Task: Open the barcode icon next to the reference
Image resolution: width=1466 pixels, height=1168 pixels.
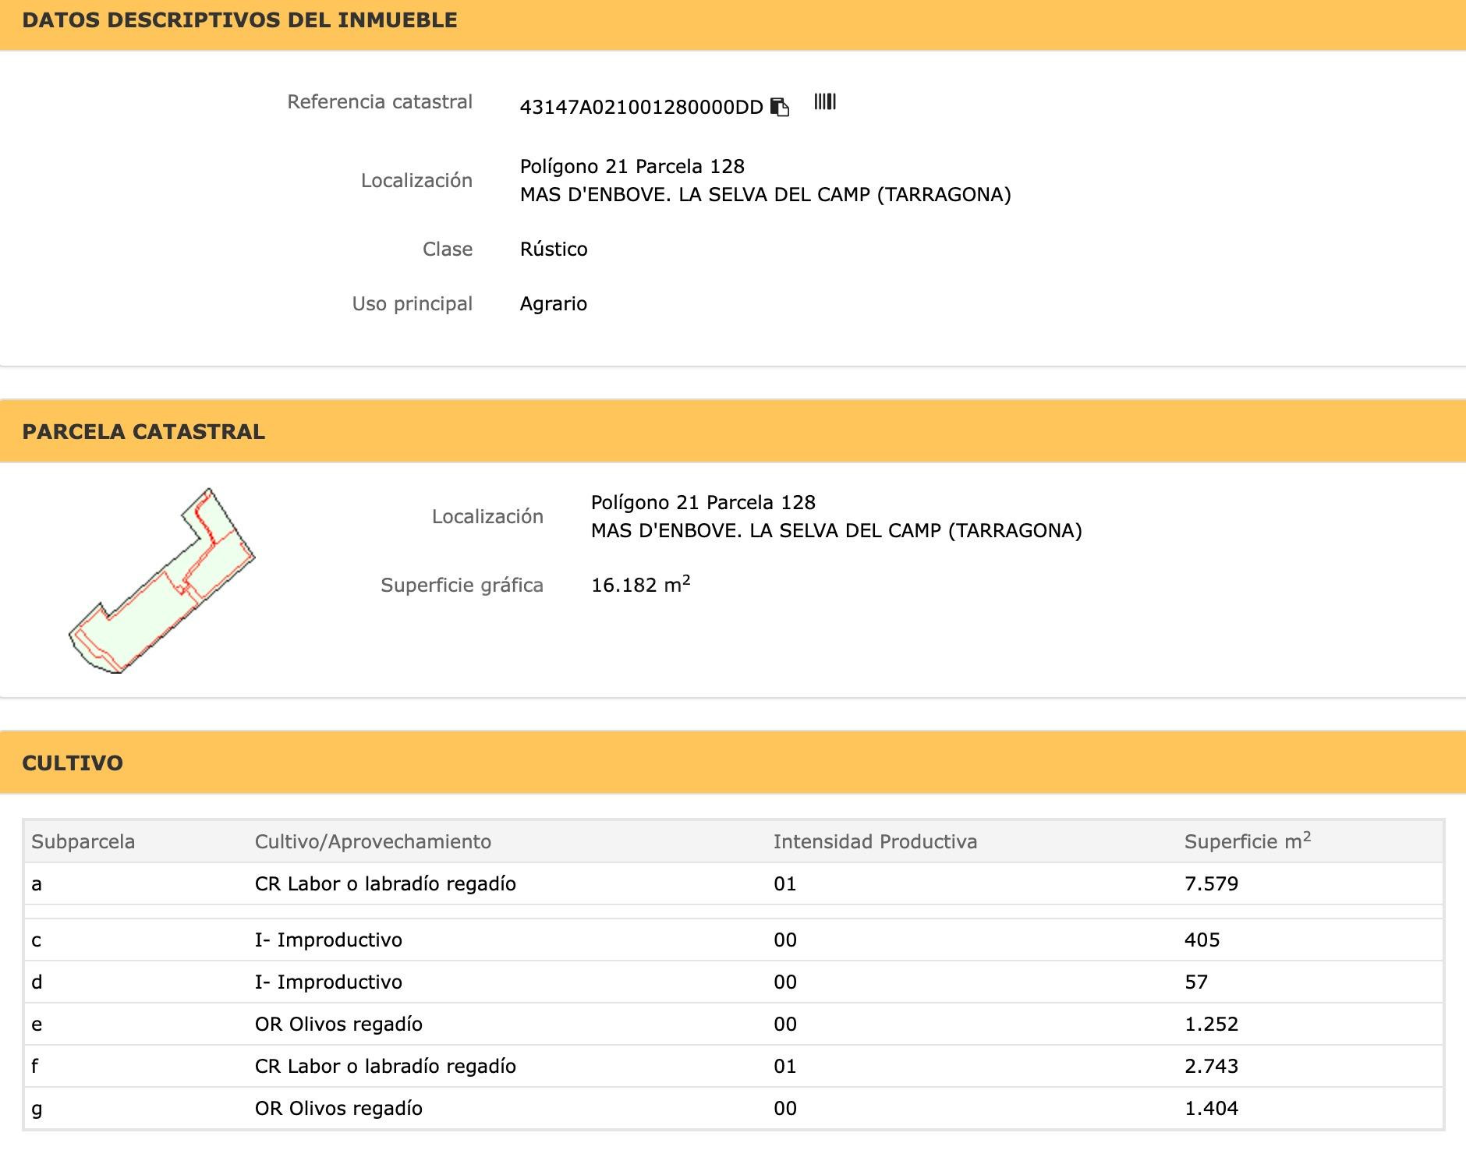Action: [x=825, y=102]
